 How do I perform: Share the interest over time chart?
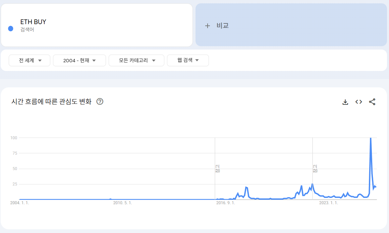pos(372,102)
